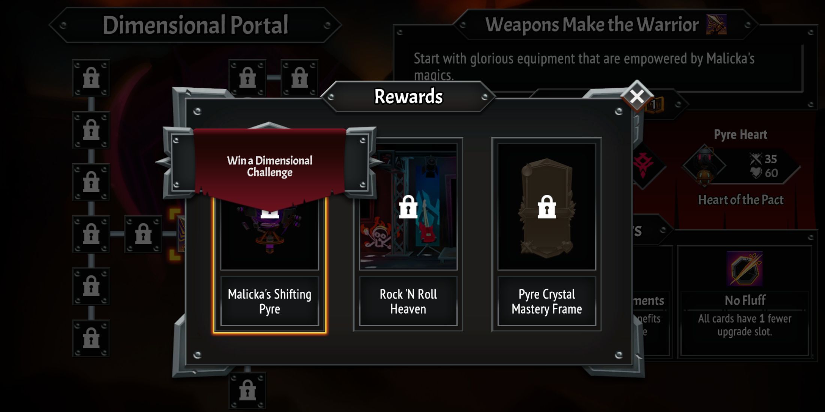
Task: Click the Win a Dimensional Challenge banner
Action: point(270,167)
